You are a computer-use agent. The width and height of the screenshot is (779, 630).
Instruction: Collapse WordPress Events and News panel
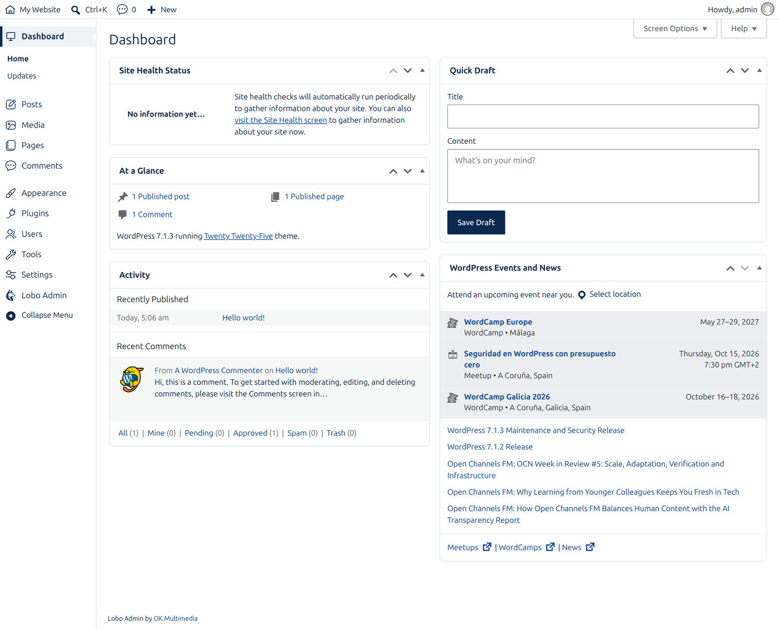point(759,268)
